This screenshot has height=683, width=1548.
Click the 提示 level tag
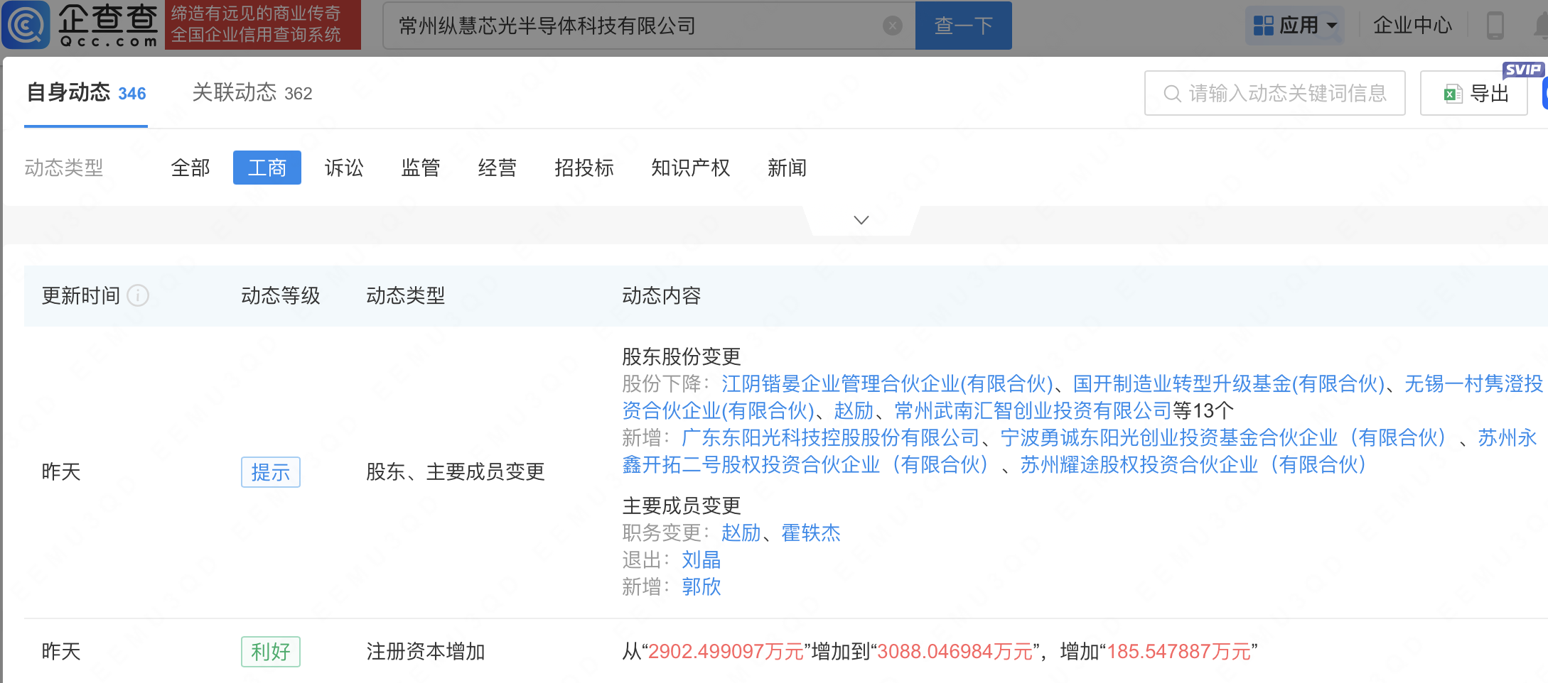[x=271, y=472]
